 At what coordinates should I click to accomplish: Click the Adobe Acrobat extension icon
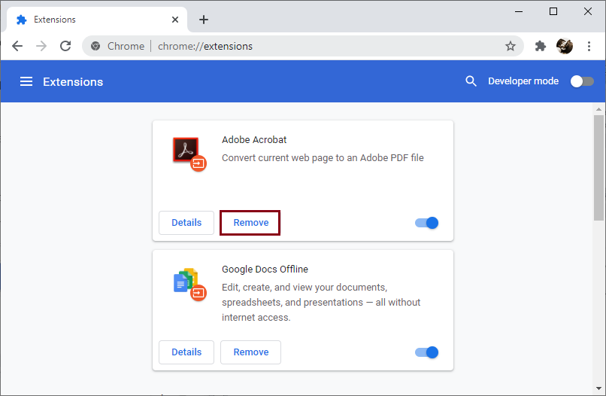pos(189,154)
